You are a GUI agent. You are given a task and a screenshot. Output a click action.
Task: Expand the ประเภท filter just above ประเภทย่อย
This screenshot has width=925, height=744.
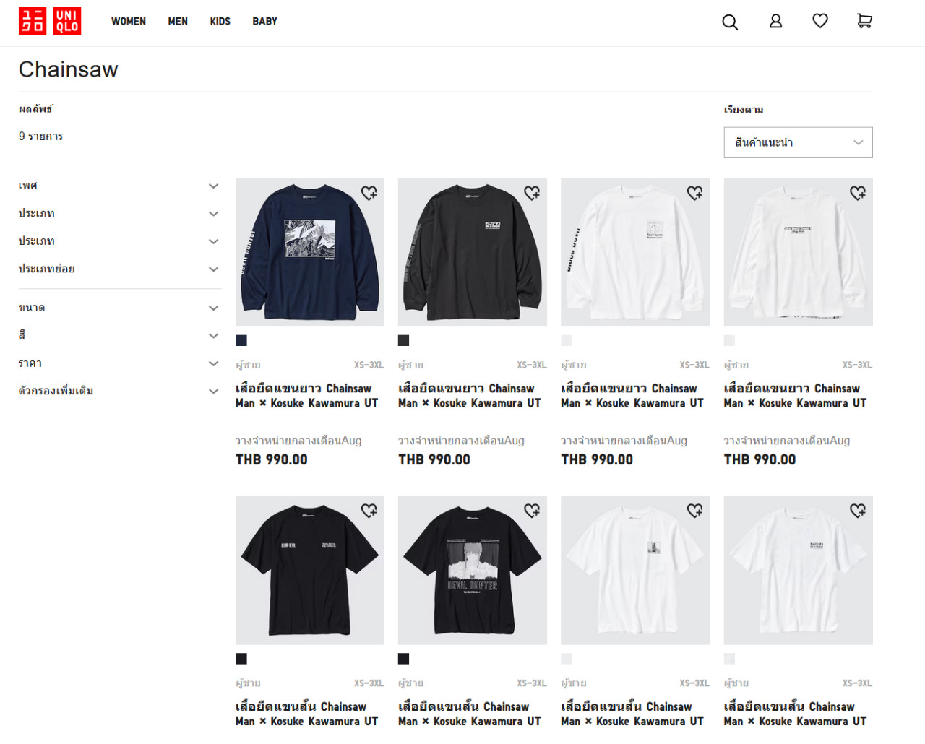coord(119,241)
